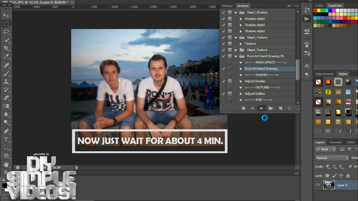This screenshot has width=358, height=201.
Task: Pick the yellow swatch in Swatches panel
Action: pyautogui.click(x=319, y=10)
